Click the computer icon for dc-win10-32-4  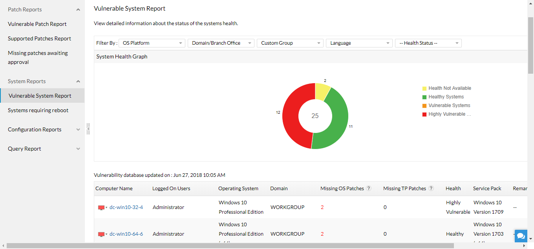(x=101, y=207)
